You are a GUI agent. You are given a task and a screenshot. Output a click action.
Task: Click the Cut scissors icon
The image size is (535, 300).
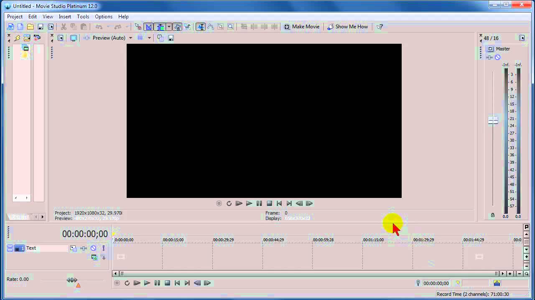[x=64, y=27]
